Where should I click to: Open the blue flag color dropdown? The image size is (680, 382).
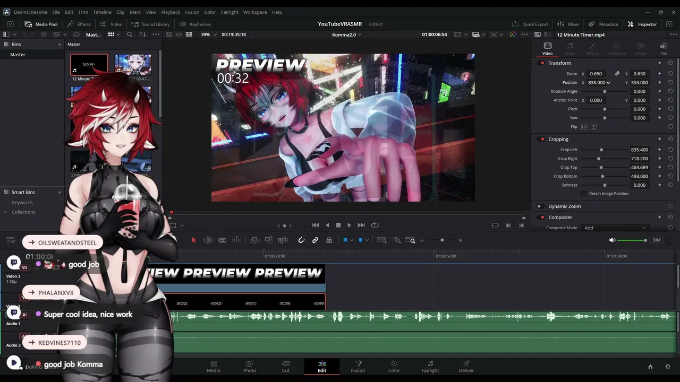[352, 240]
